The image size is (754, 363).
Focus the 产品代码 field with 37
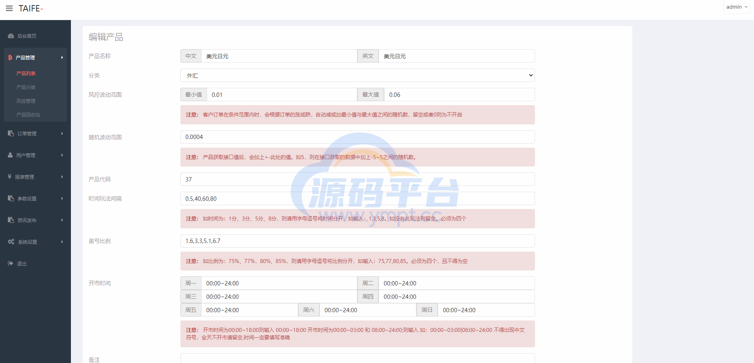[357, 179]
